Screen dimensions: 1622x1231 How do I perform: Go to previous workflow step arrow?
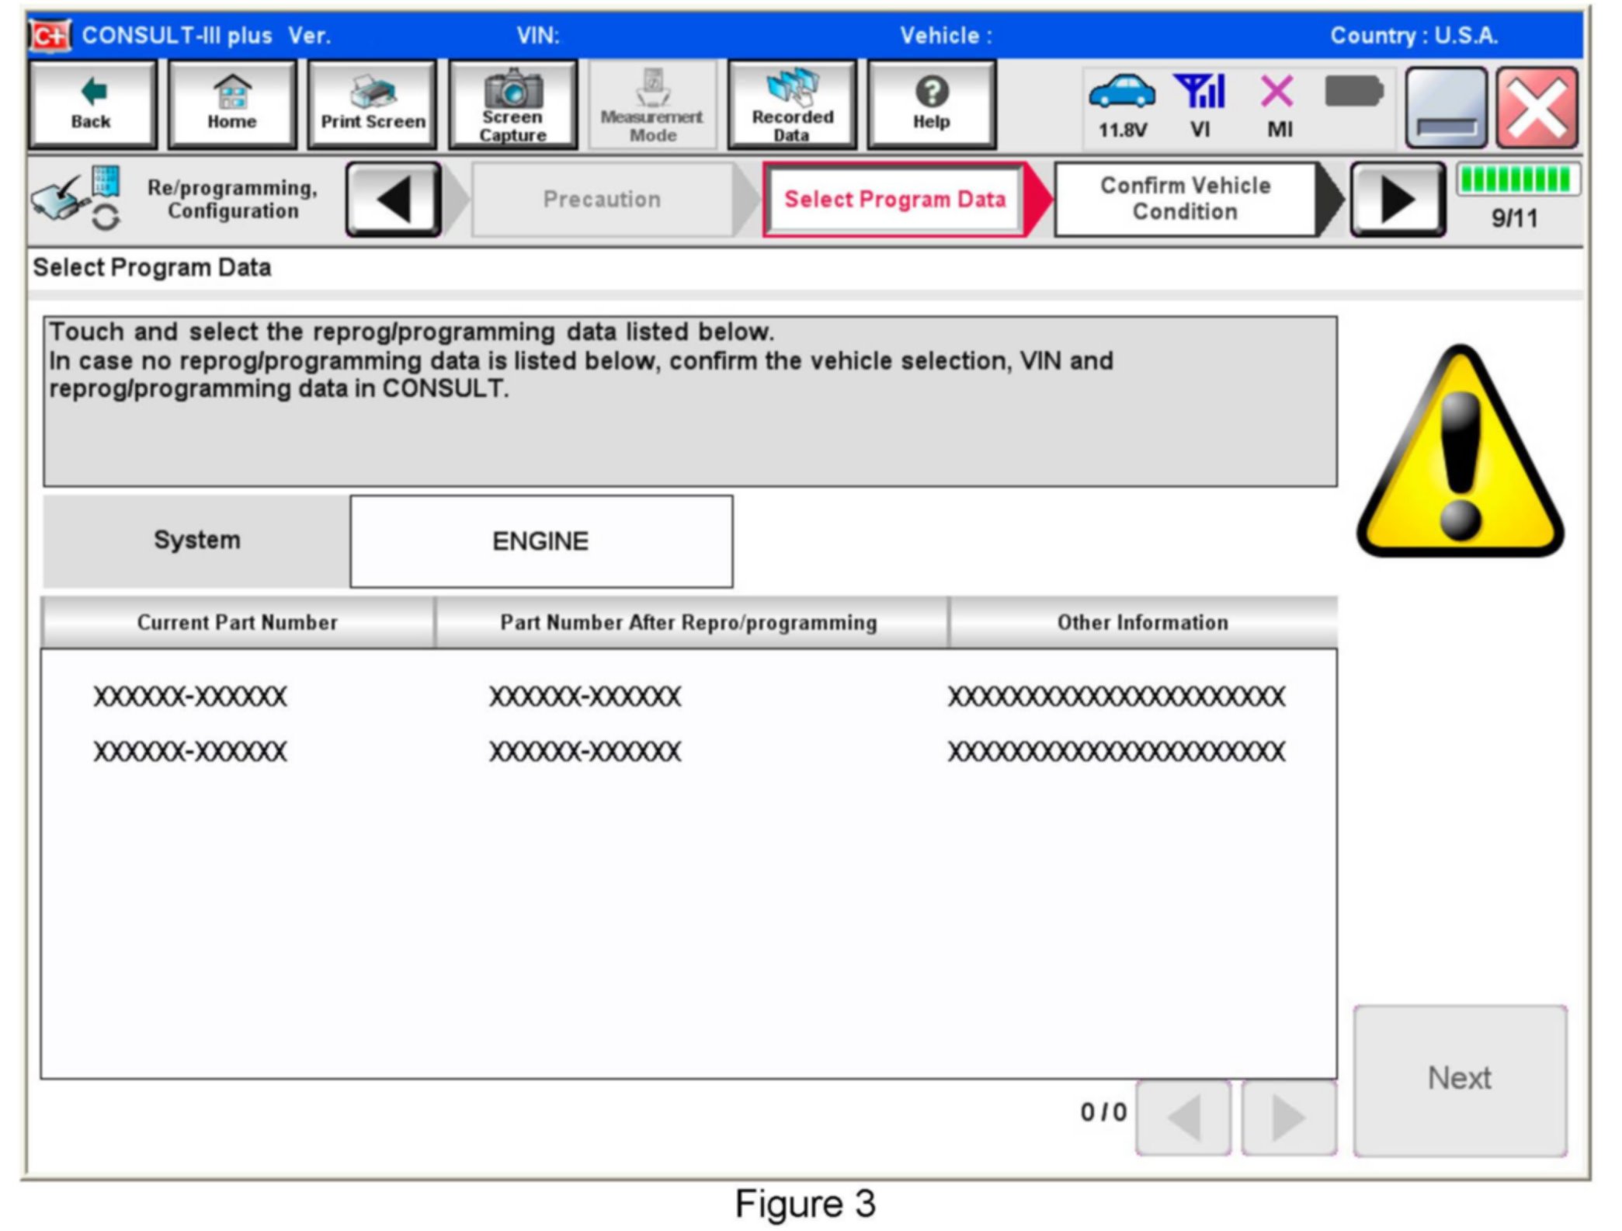point(394,200)
